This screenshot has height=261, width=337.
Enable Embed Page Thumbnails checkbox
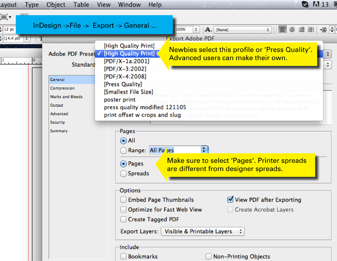[x=124, y=200]
